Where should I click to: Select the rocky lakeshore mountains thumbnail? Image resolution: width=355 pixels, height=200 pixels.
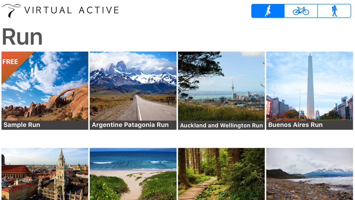coord(310,174)
